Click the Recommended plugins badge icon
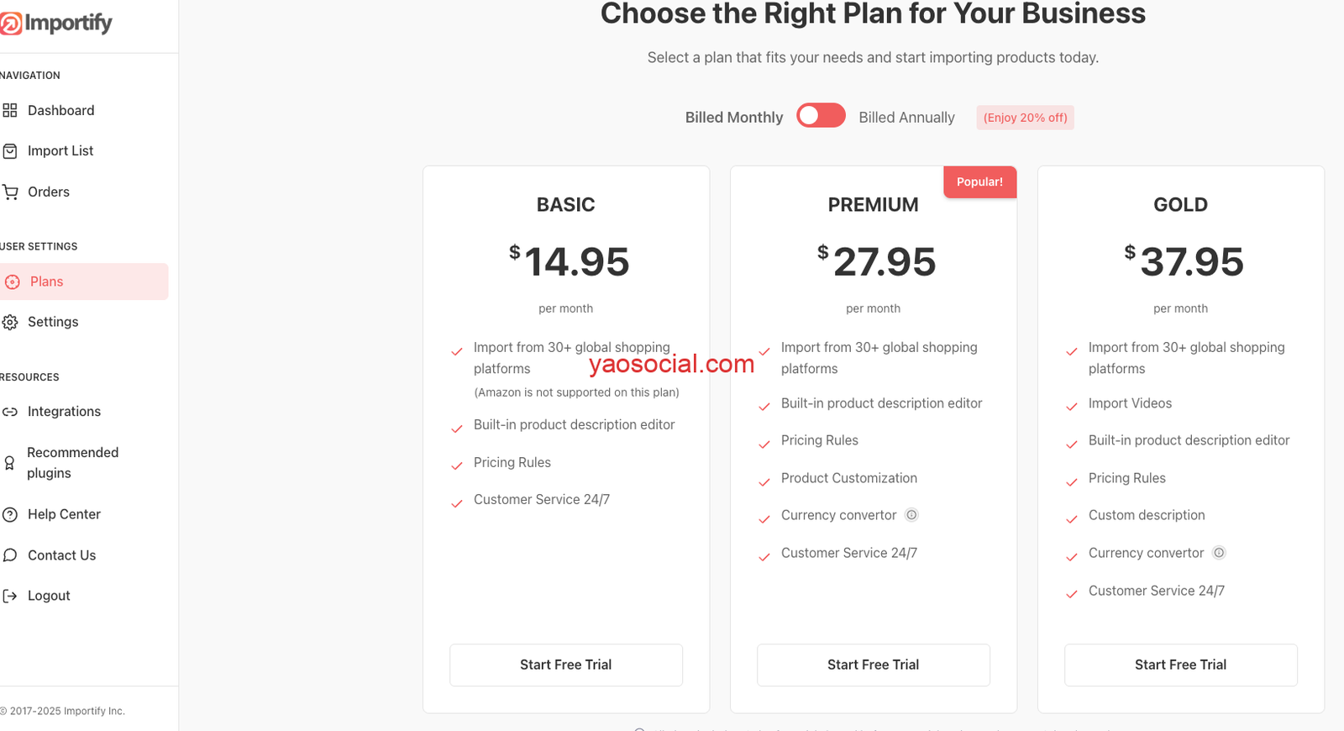Screen dimensions: 1344x731 coord(10,463)
